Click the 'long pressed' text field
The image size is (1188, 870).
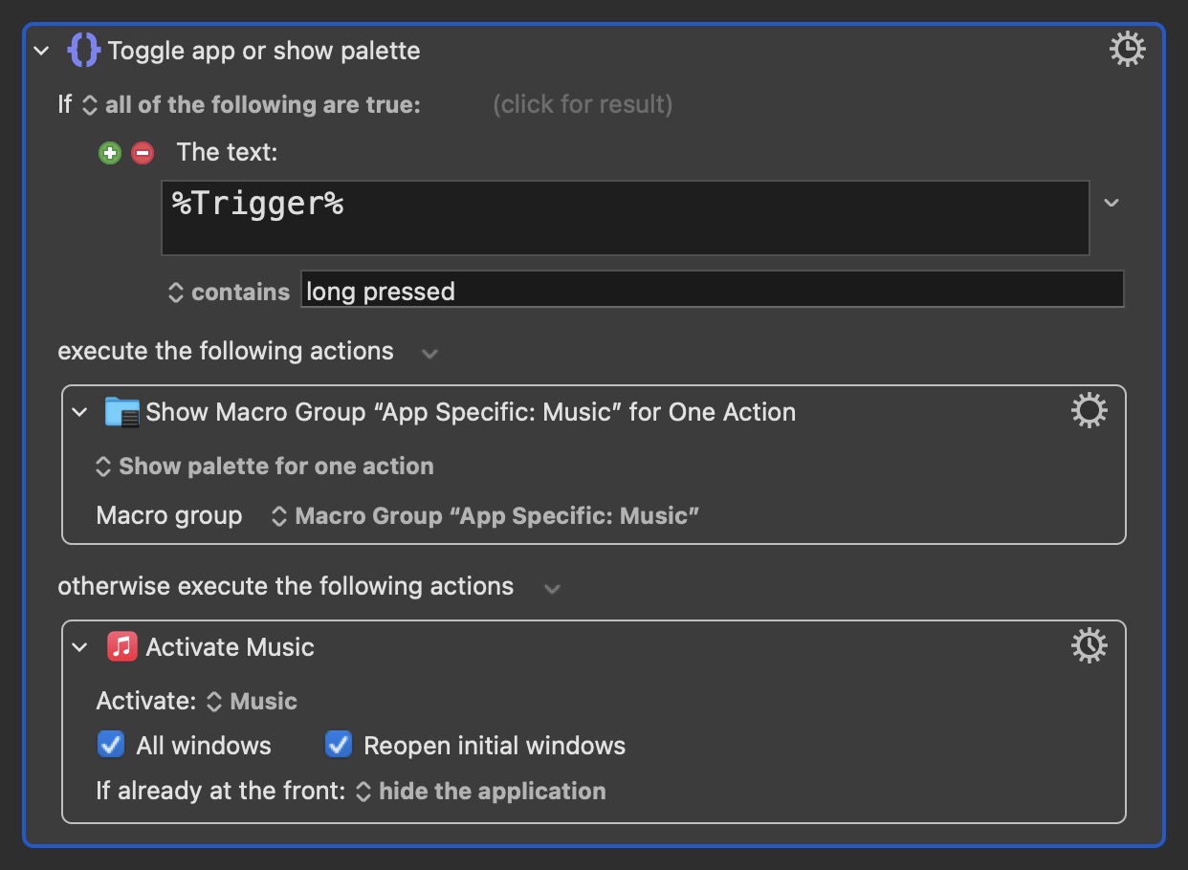coord(713,290)
